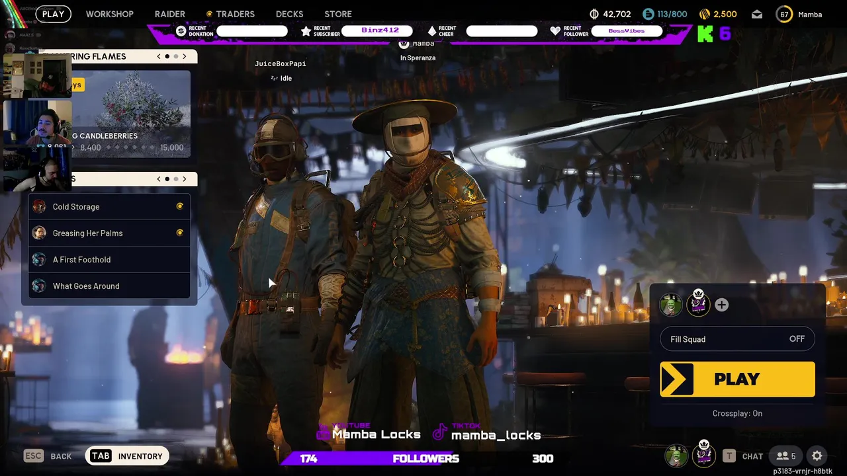Screen dimensions: 847x476
Task: Open the Candleberries event image card
Action: (x=131, y=114)
